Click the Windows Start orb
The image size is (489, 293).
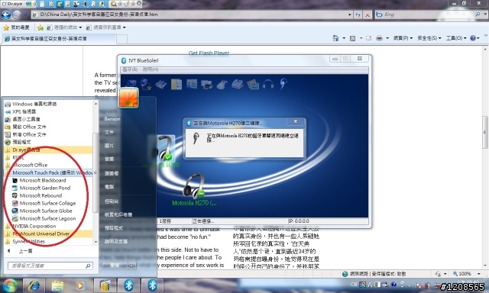point(9,285)
